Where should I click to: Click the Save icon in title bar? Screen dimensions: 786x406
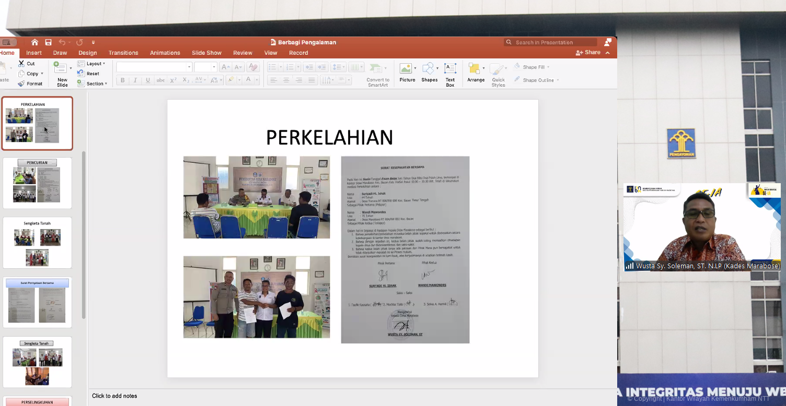[x=48, y=42]
